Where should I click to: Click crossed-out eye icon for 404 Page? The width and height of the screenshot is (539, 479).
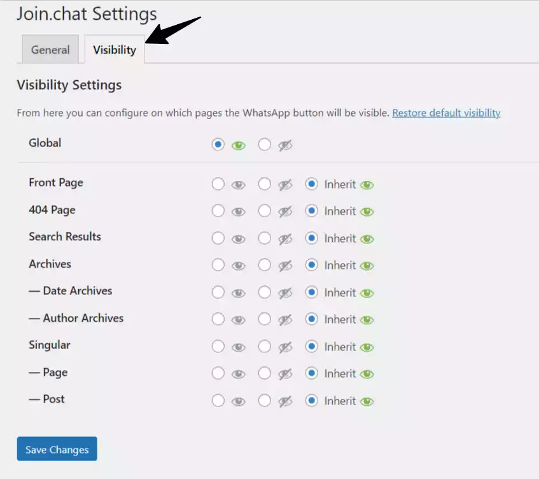coord(285,212)
